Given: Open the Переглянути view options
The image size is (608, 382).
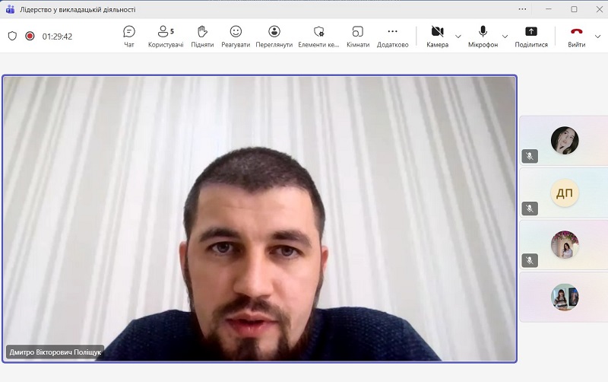Looking at the screenshot, I should coord(274,36).
